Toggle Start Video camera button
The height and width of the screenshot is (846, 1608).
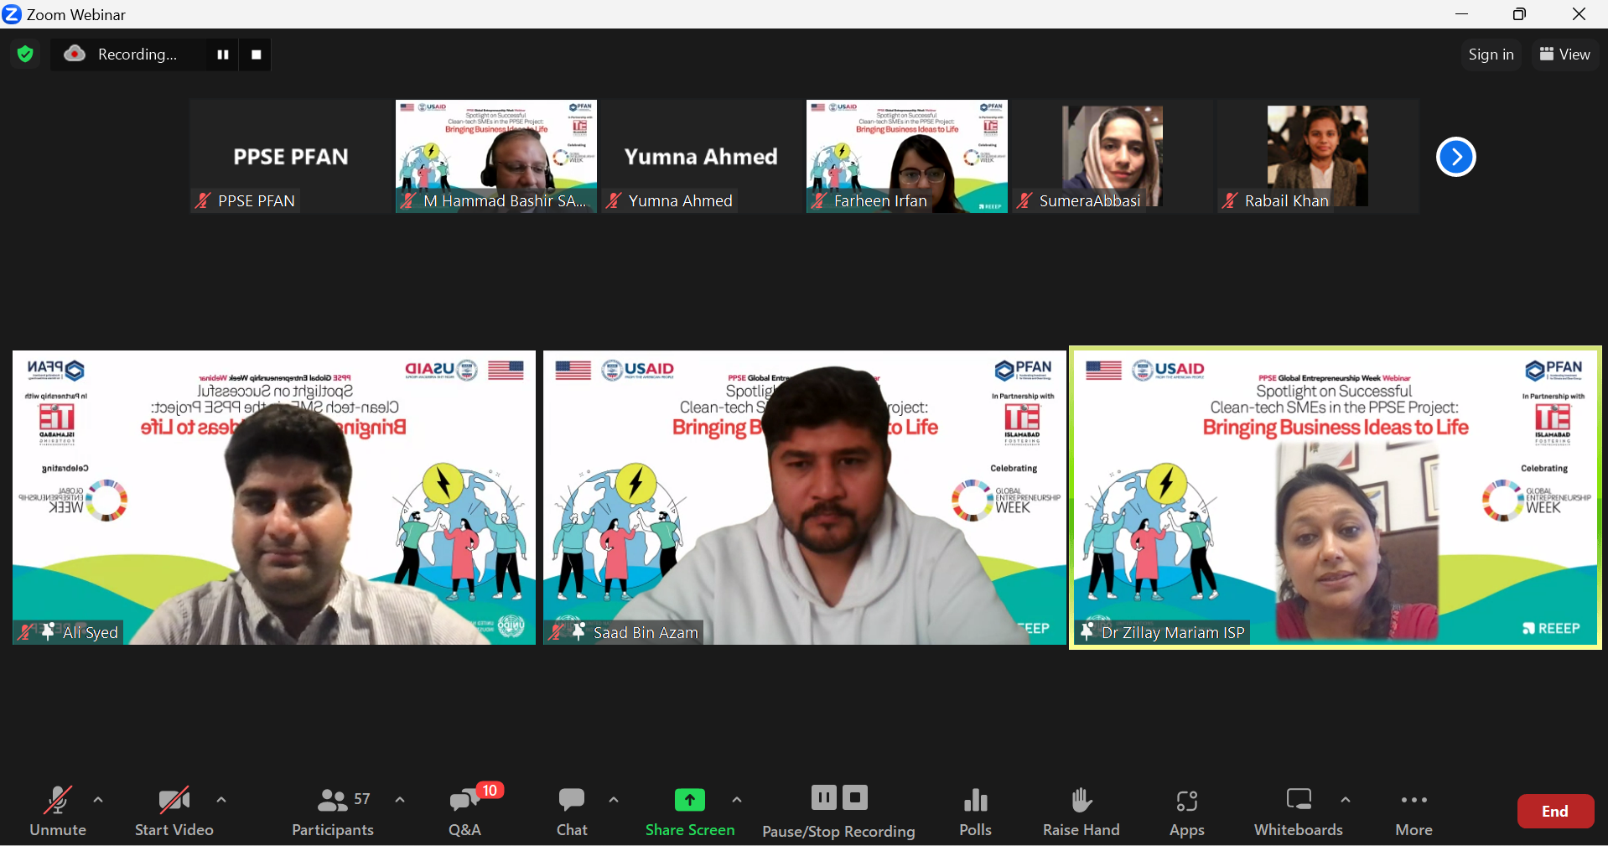point(174,802)
